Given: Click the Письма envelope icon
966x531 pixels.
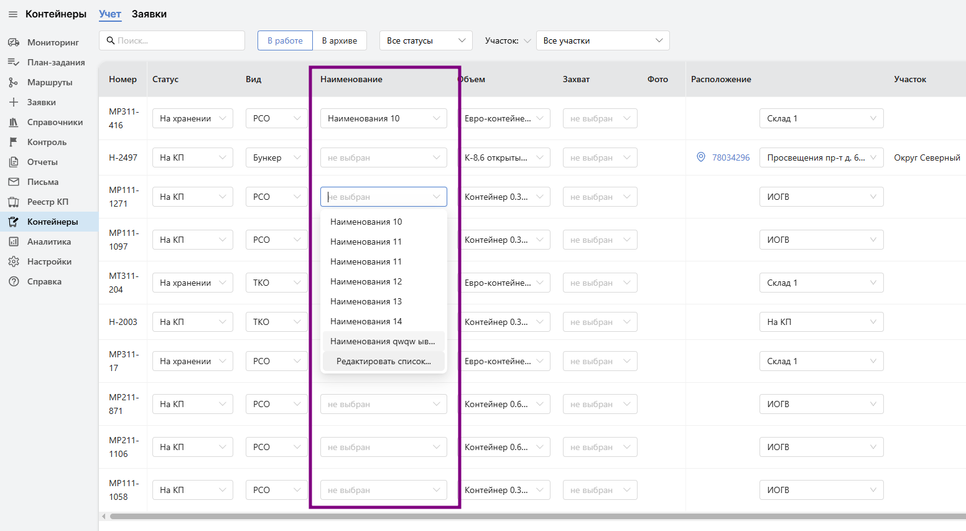Looking at the screenshot, I should (x=13, y=182).
